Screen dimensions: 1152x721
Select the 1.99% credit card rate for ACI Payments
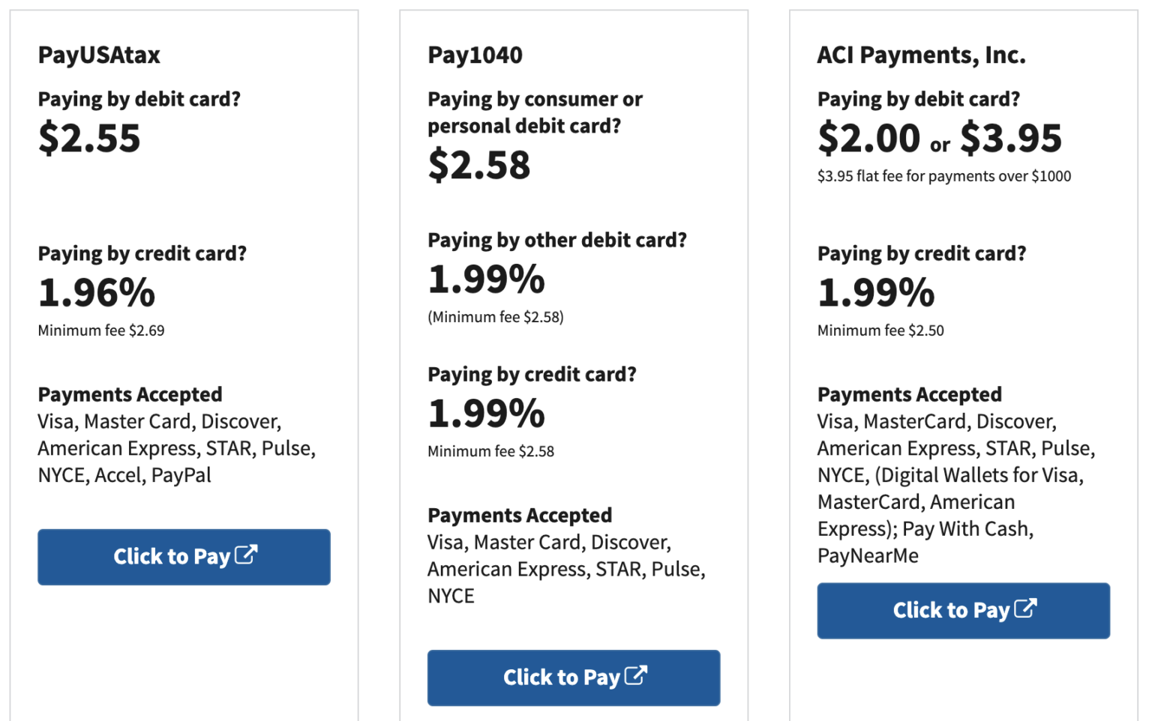pos(875,292)
